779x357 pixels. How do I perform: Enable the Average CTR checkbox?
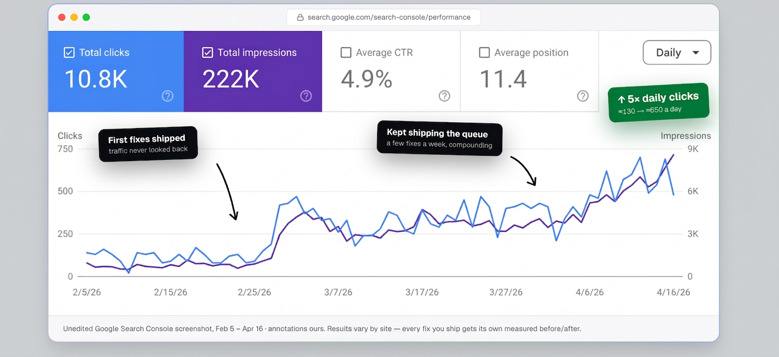(x=346, y=53)
